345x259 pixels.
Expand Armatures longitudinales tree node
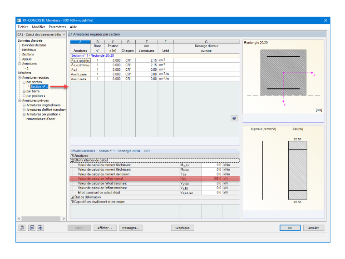coord(24,105)
